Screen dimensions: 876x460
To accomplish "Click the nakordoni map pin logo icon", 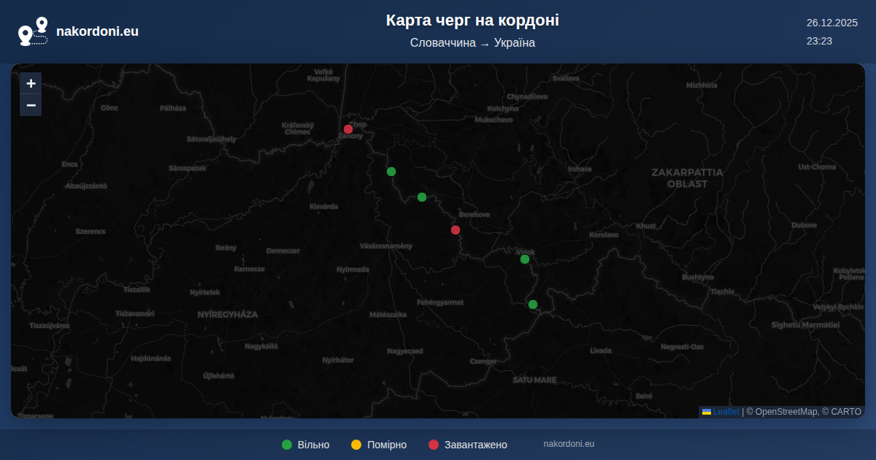I will coord(33,31).
